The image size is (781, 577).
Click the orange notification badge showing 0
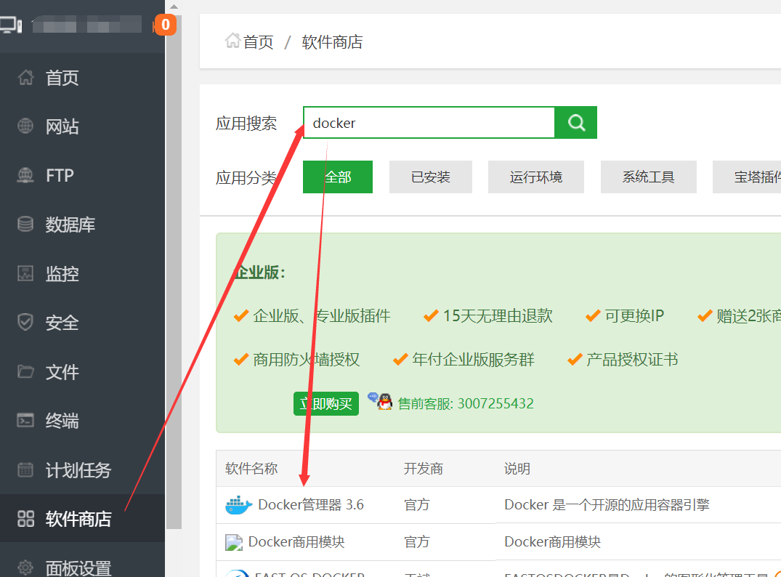click(166, 25)
